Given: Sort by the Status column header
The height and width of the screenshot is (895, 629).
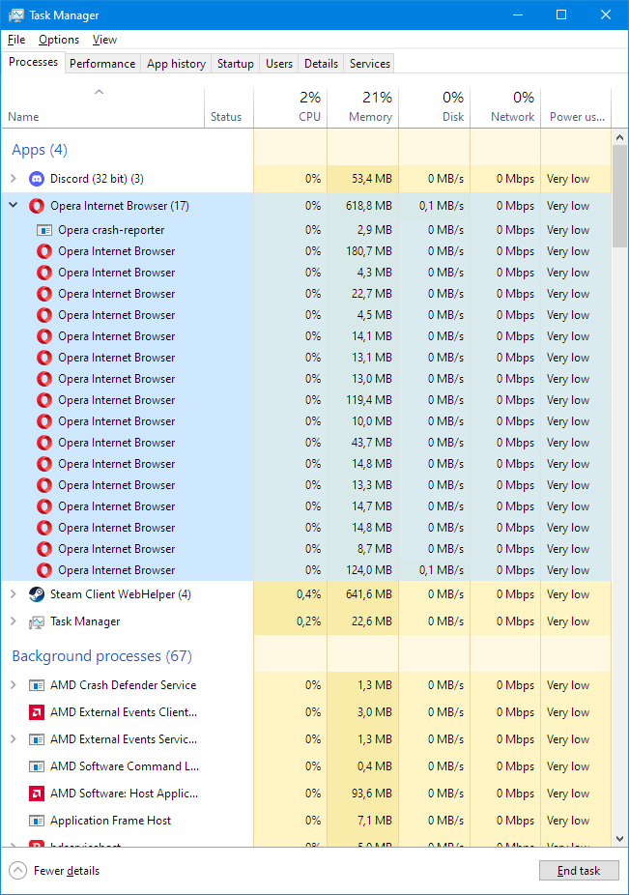Looking at the screenshot, I should (x=229, y=108).
